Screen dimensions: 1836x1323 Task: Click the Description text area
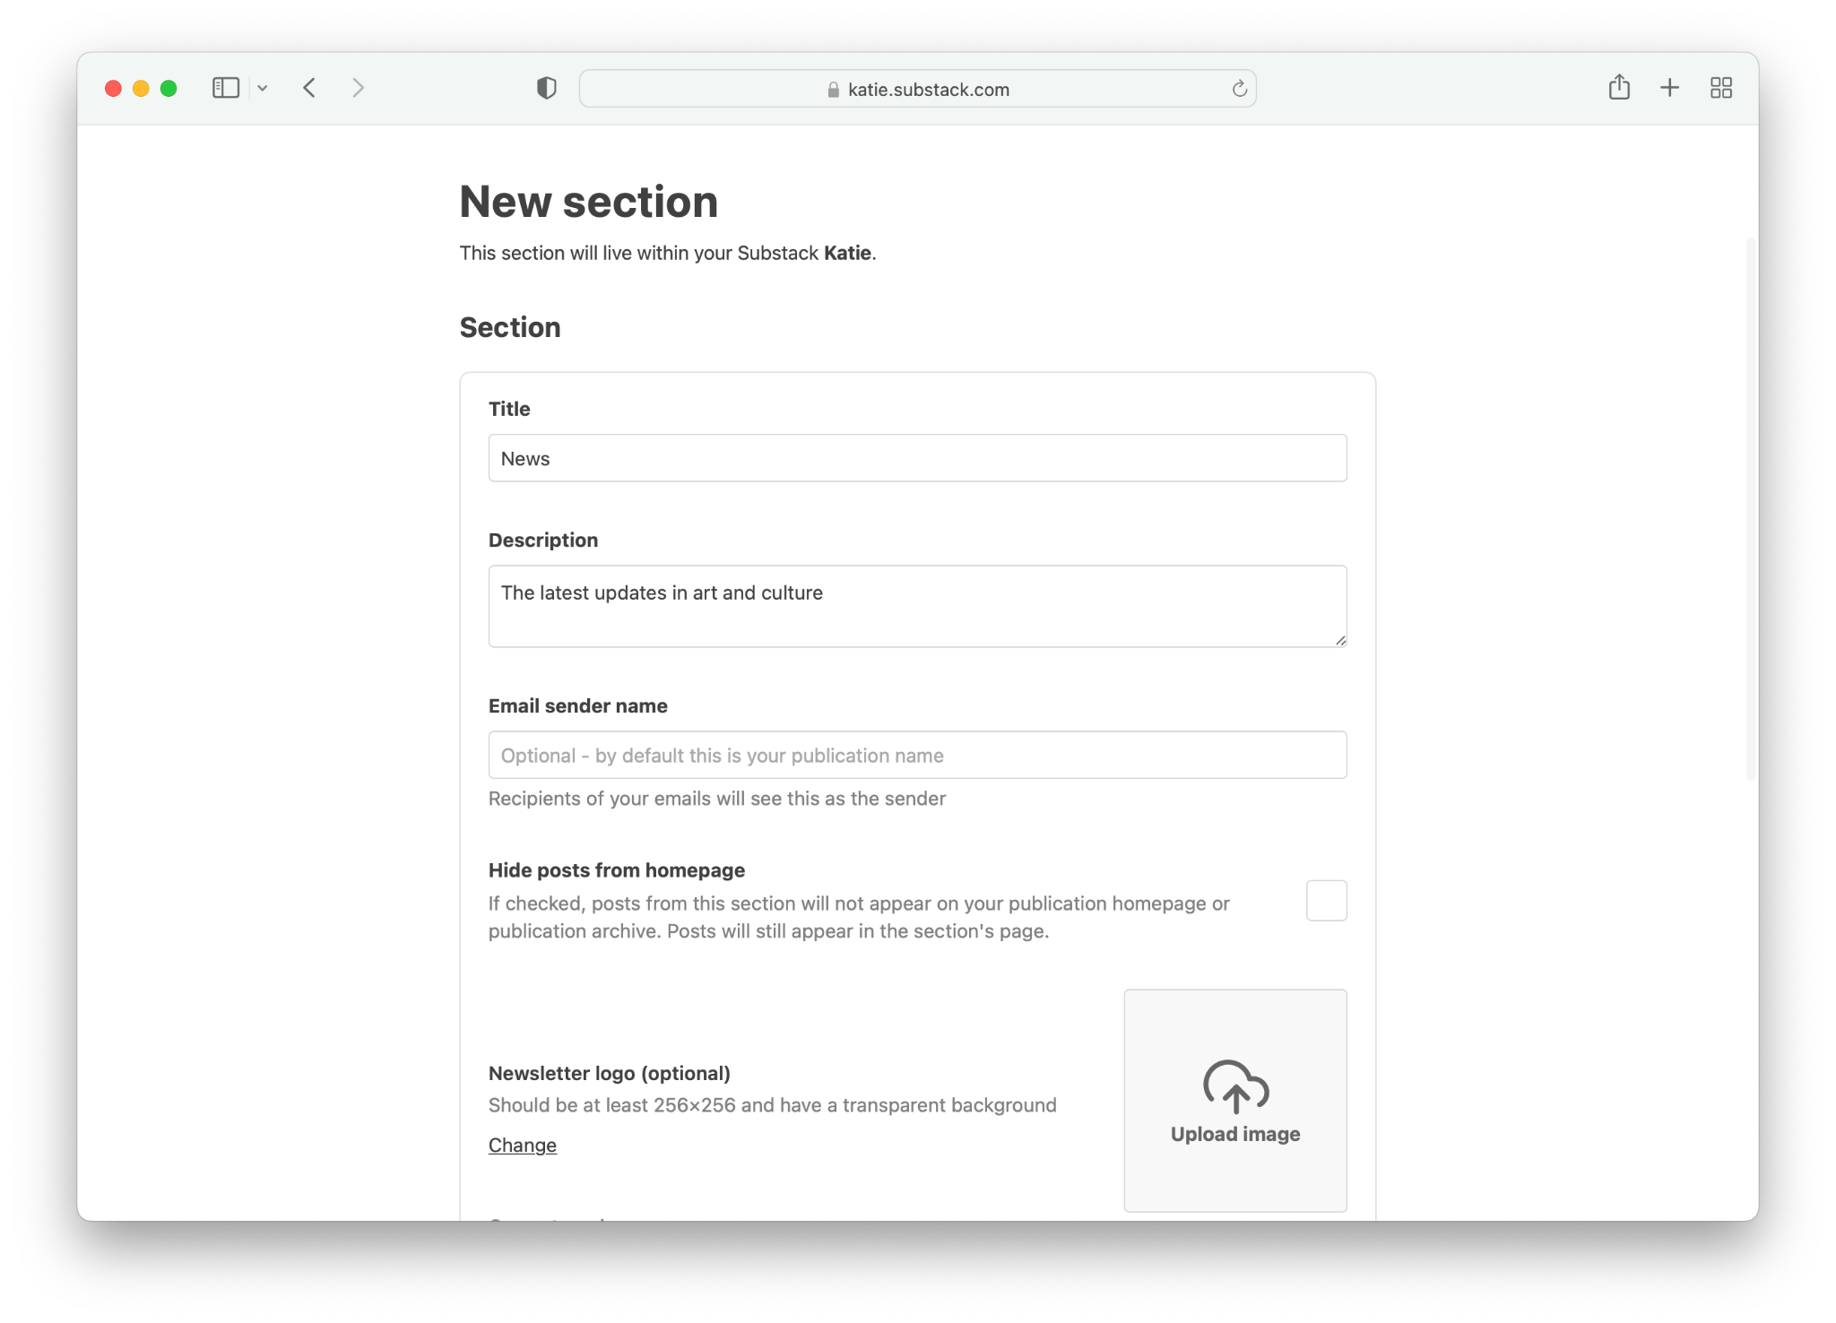coord(916,605)
